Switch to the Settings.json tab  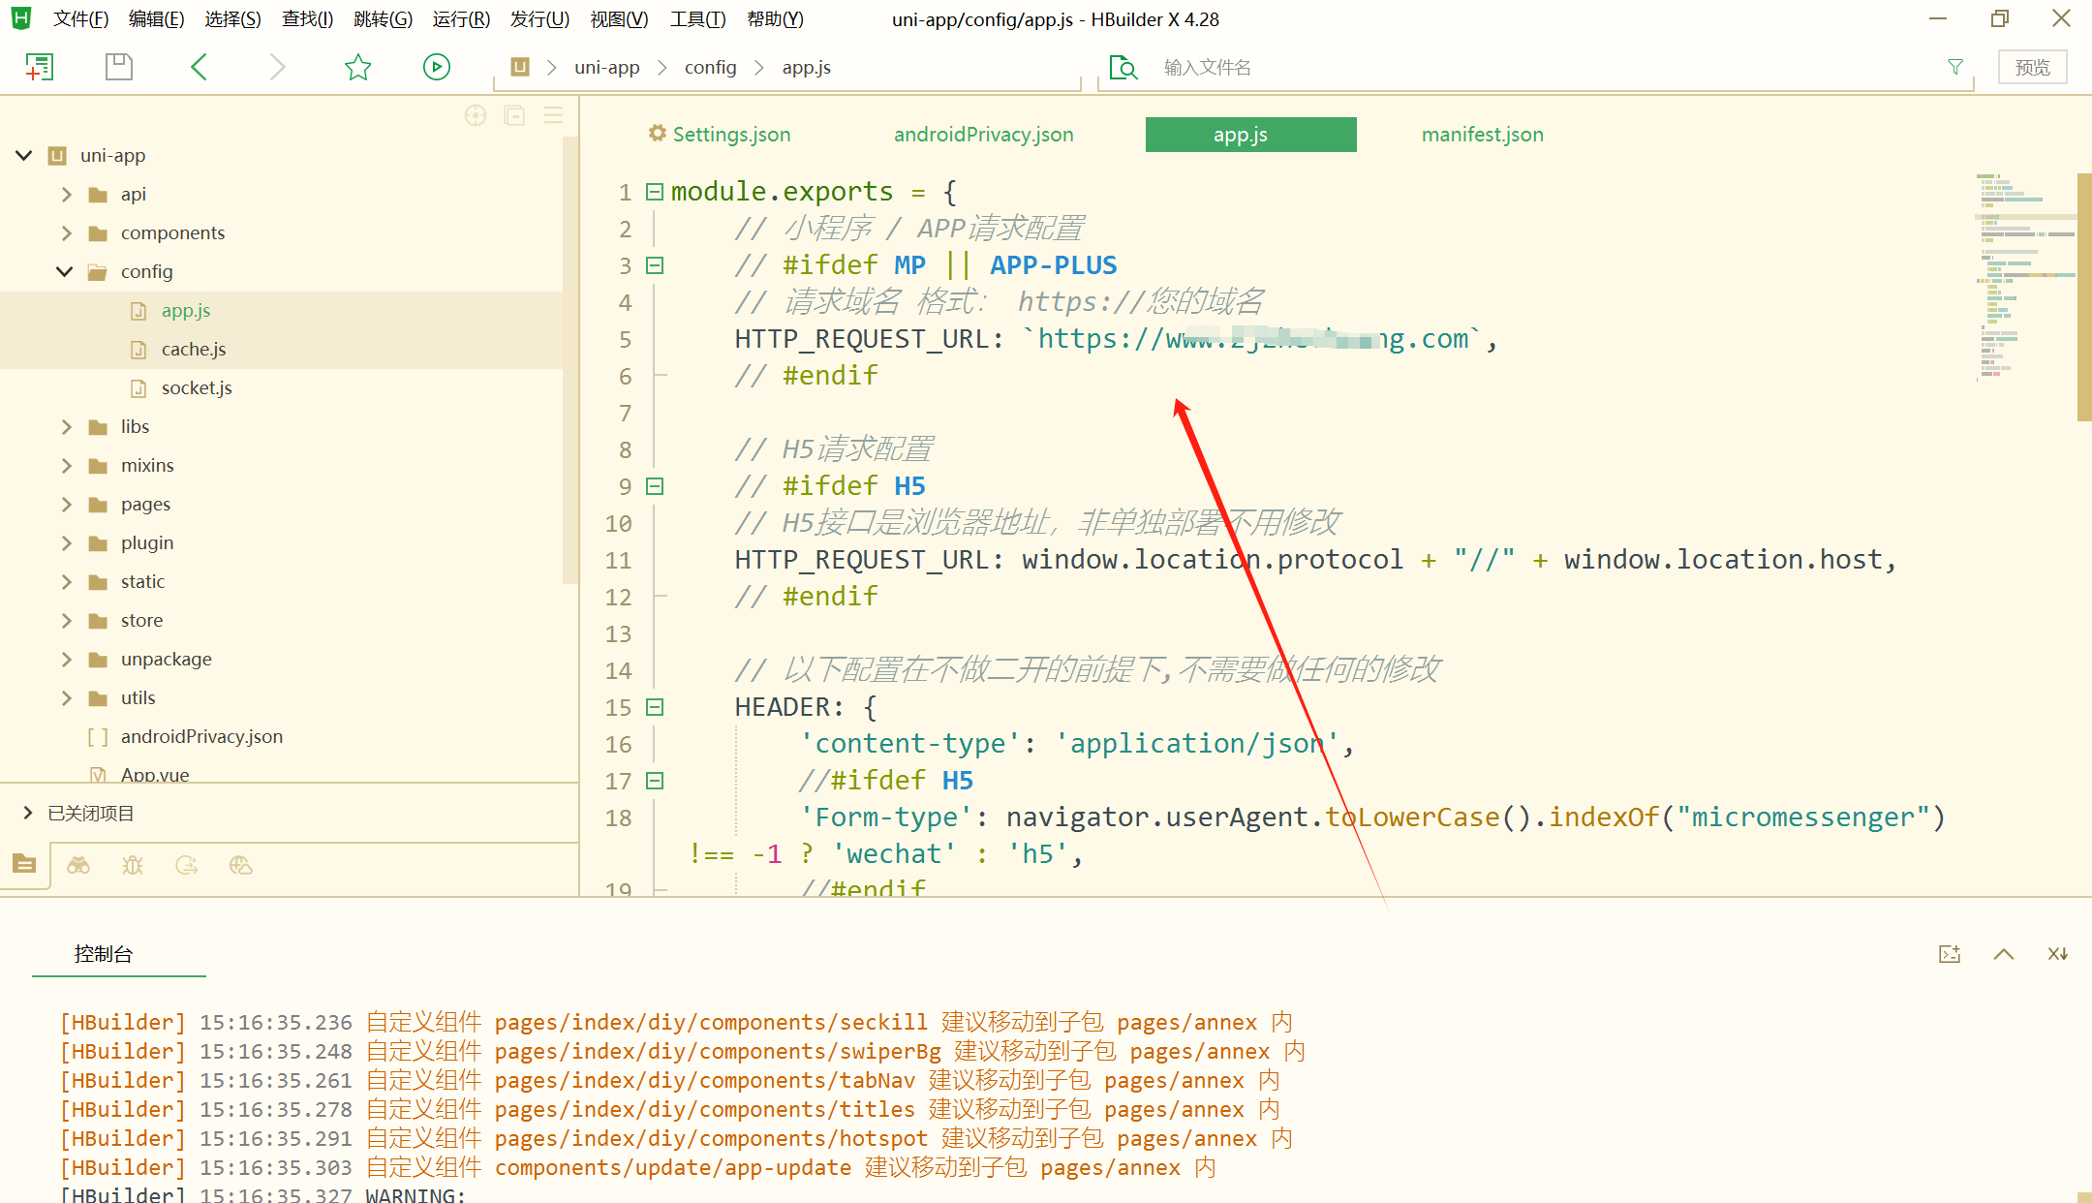point(719,135)
